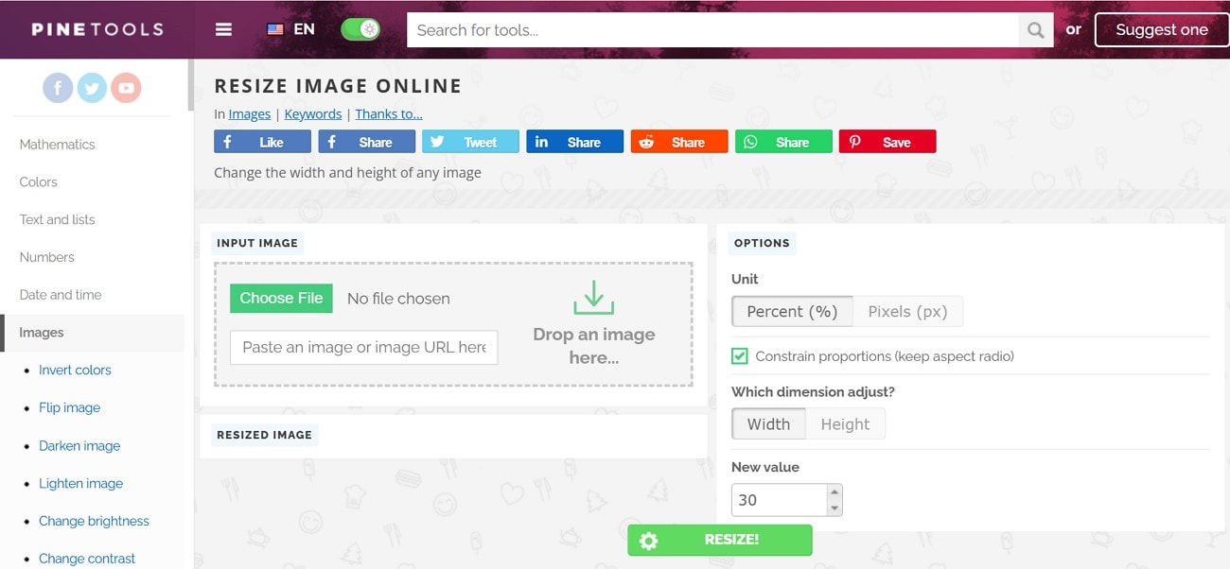The height and width of the screenshot is (569, 1230).
Task: Click the Suggest one button
Action: (1161, 30)
